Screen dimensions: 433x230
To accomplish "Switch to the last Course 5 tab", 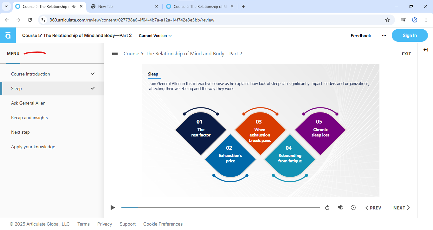I will point(200,6).
